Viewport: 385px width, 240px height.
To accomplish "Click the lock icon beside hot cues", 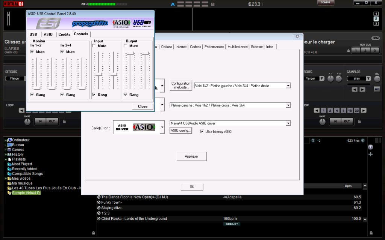I will pyautogui.click(x=349, y=51).
